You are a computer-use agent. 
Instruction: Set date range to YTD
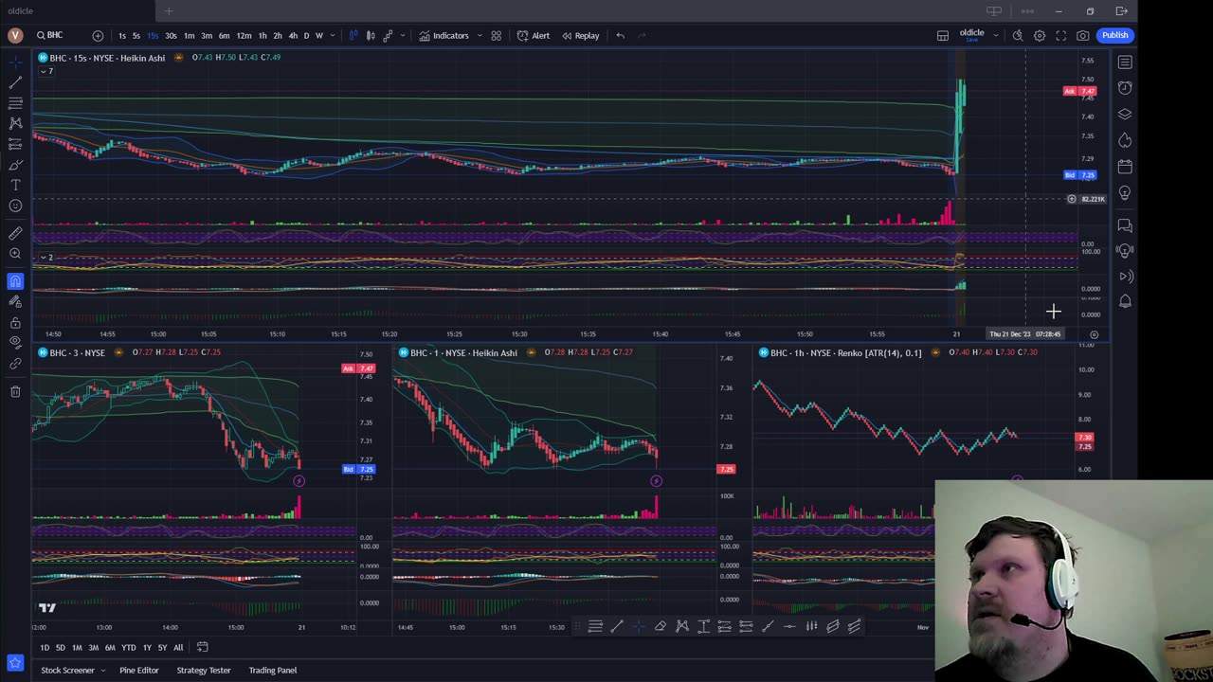129,648
